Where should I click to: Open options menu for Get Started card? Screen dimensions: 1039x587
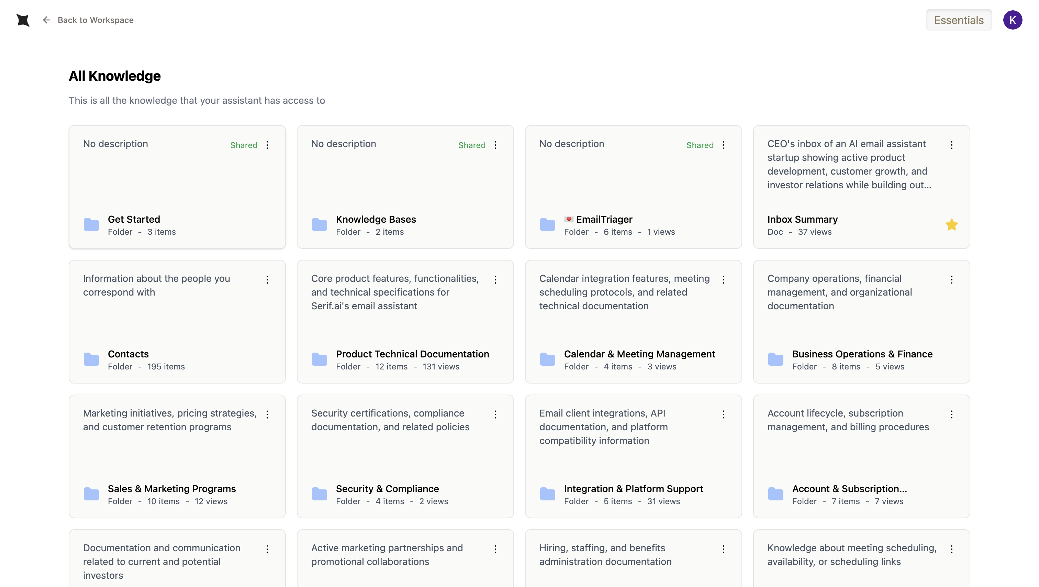[x=267, y=145]
